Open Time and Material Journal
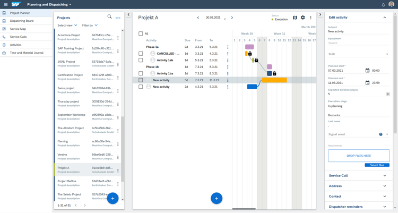Image resolution: width=398 pixels, height=213 pixels. point(26,53)
